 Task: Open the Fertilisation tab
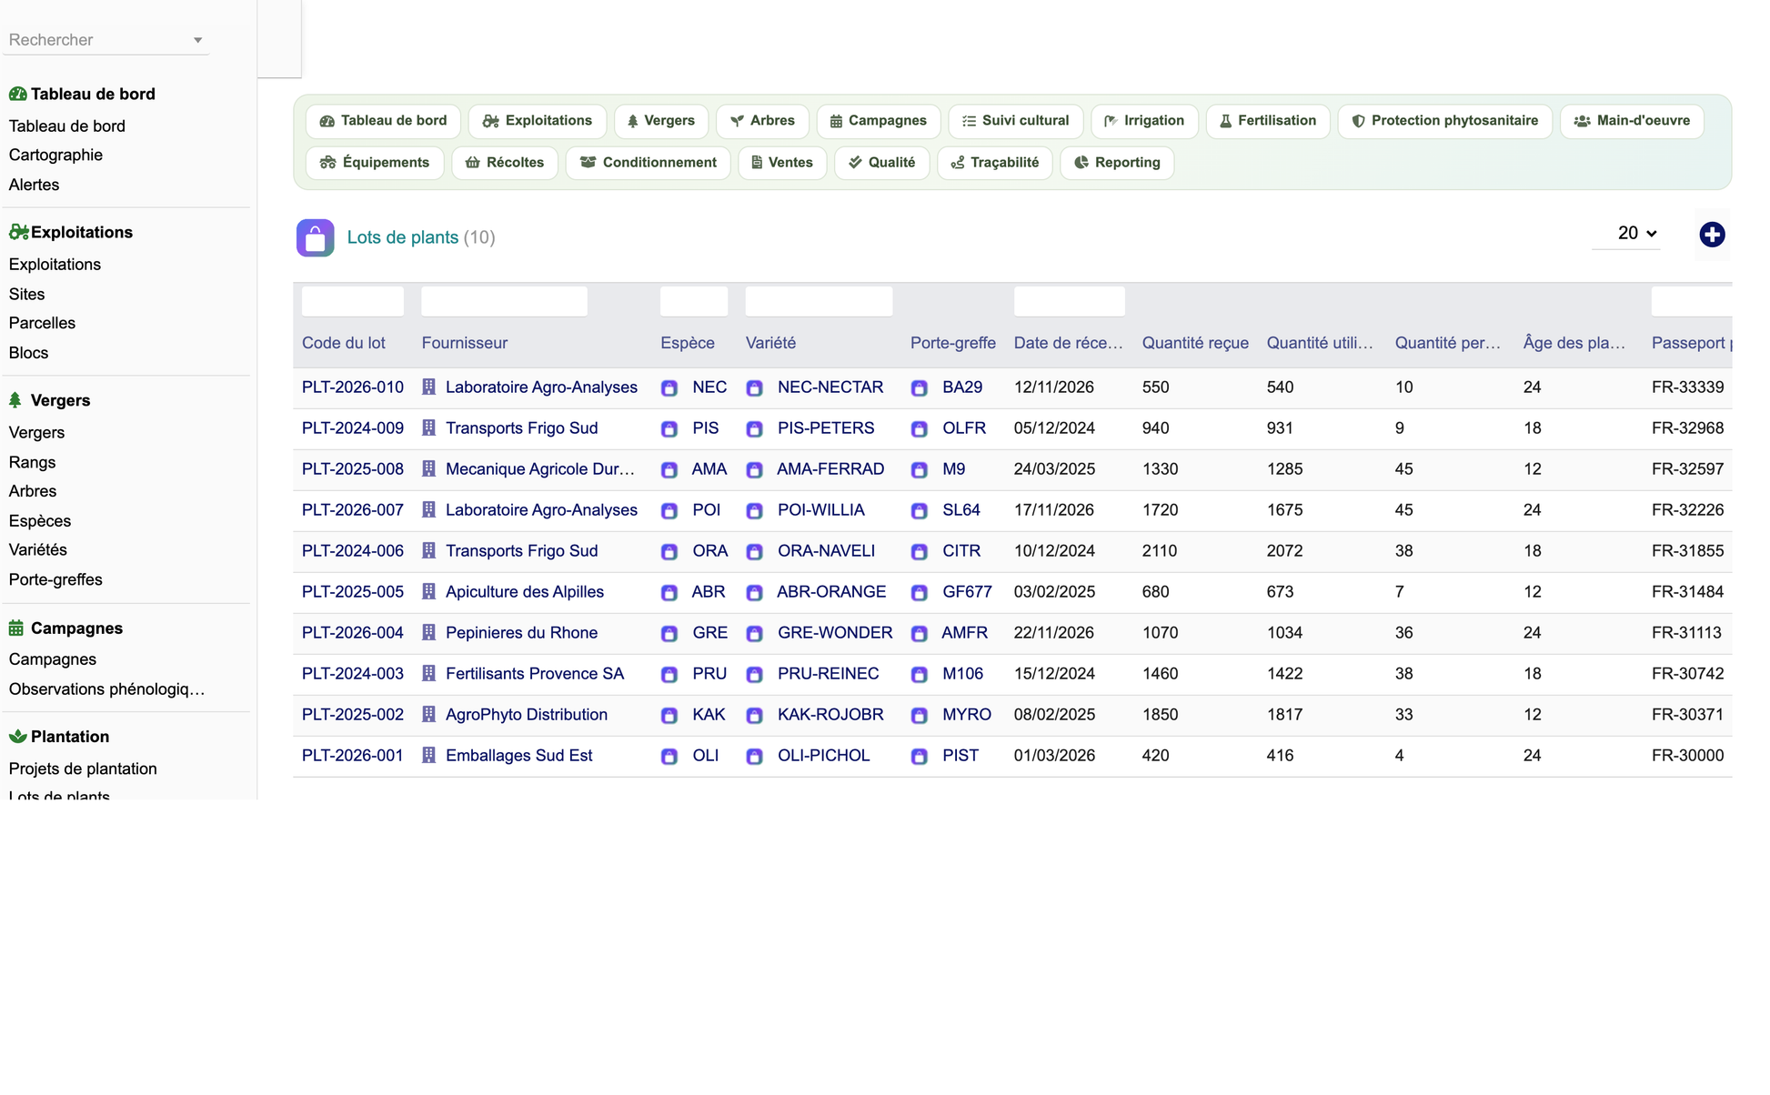[x=1267, y=121]
